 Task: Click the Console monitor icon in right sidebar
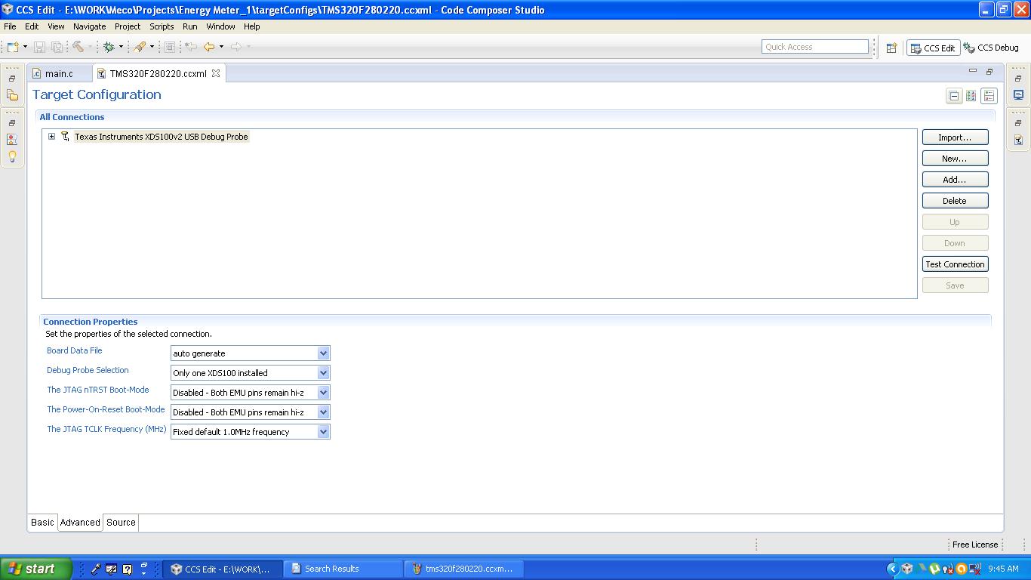pos(1018,95)
